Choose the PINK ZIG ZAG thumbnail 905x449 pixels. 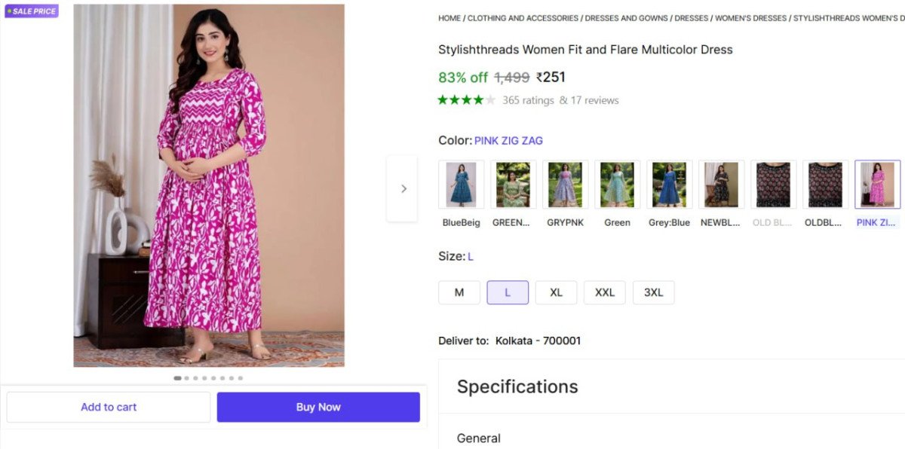[877, 185]
